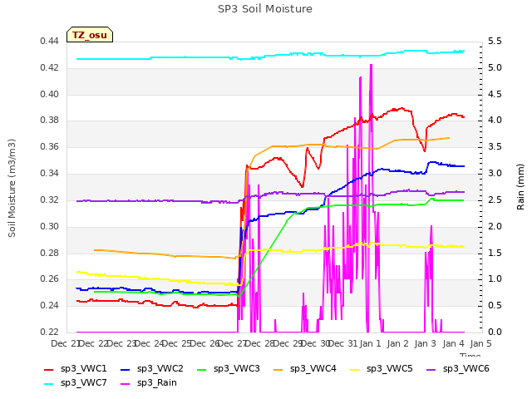Click the 5.0 rain axis tick label
The width and height of the screenshot is (532, 399).
(x=495, y=68)
